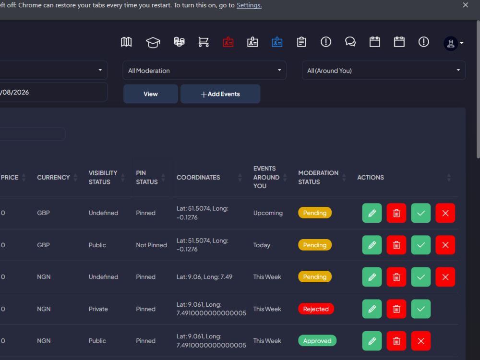Click the Lat: 9.06, Long: 7.49 cell

point(204,277)
